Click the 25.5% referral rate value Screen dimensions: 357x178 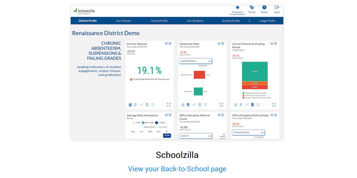pyautogui.click(x=236, y=124)
